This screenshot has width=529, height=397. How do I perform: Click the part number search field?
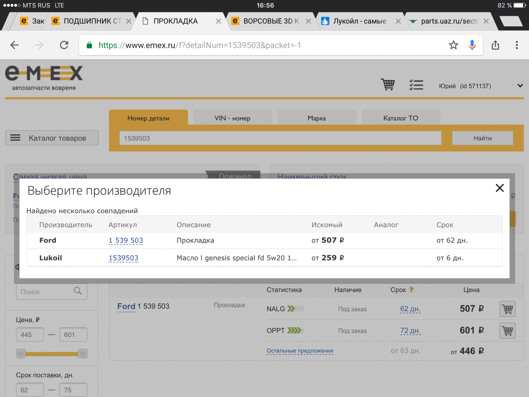tap(280, 138)
